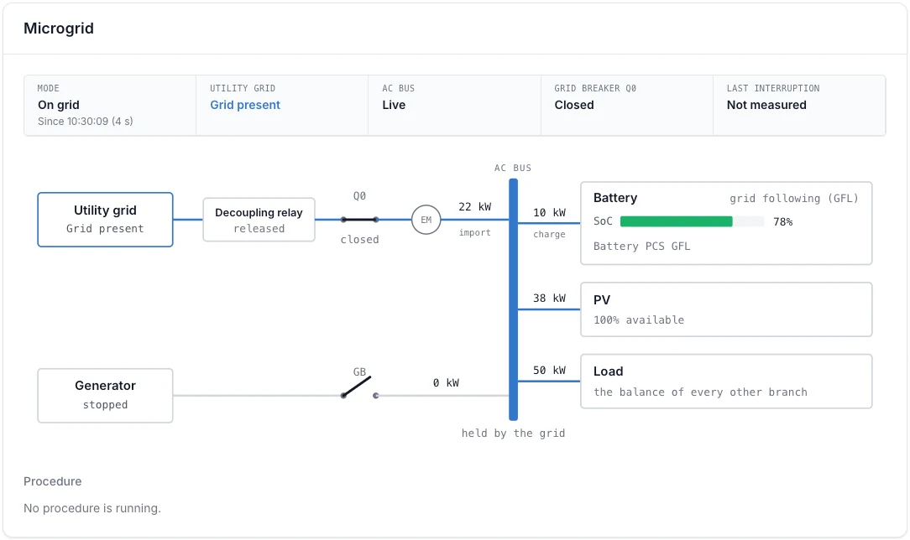Image resolution: width=910 pixels, height=540 pixels.
Task: Select the Generator stopped box
Action: click(105, 396)
